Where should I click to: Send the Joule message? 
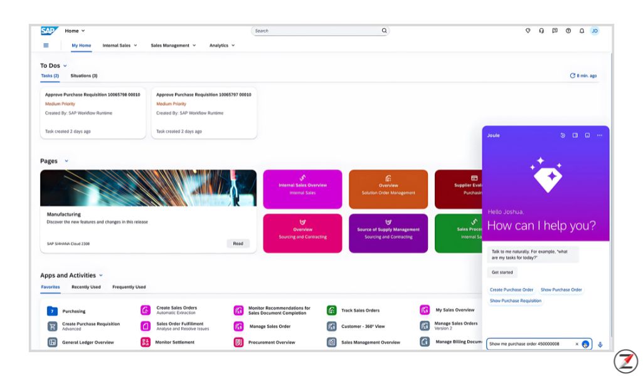pyautogui.click(x=585, y=345)
